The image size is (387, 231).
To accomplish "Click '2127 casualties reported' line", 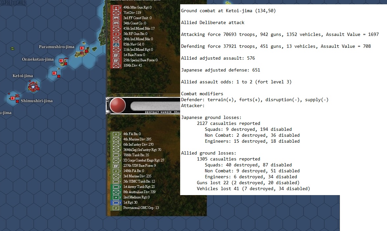I will [229, 123].
